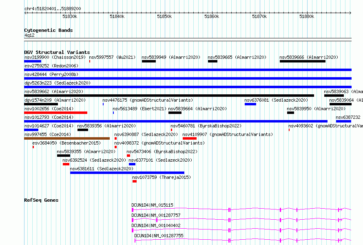Screen dimensions: 363x245
Task: Click the nsv1012793 (Coe2014) label
Action: tap(49, 117)
